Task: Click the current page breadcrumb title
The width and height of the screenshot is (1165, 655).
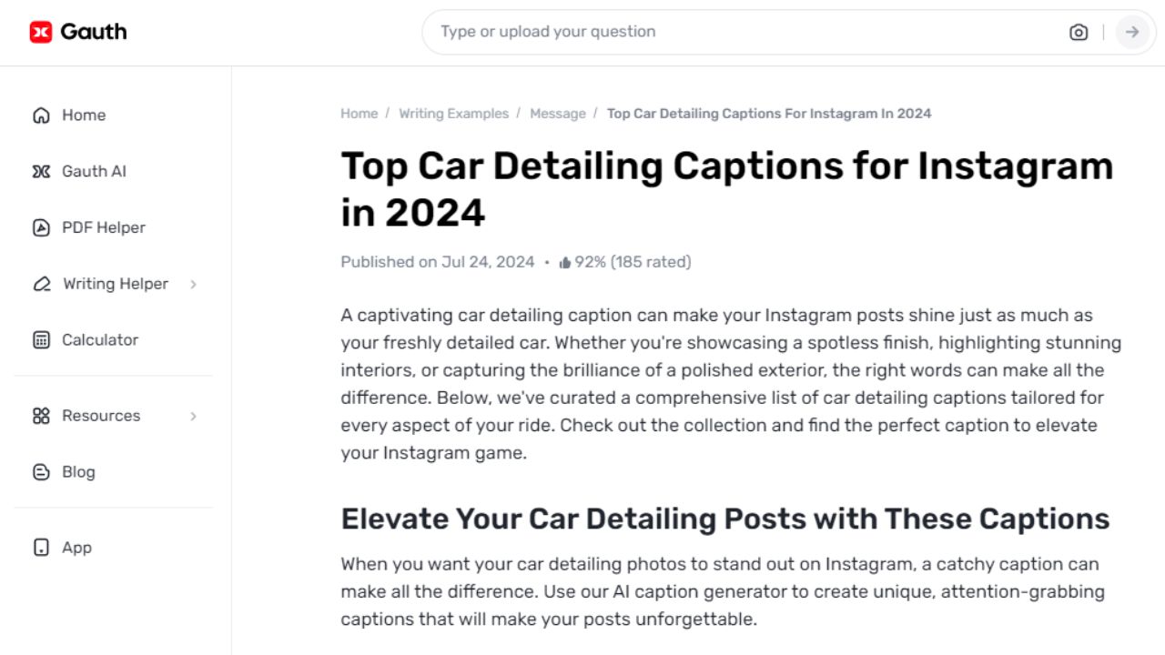Action: pyautogui.click(x=769, y=113)
